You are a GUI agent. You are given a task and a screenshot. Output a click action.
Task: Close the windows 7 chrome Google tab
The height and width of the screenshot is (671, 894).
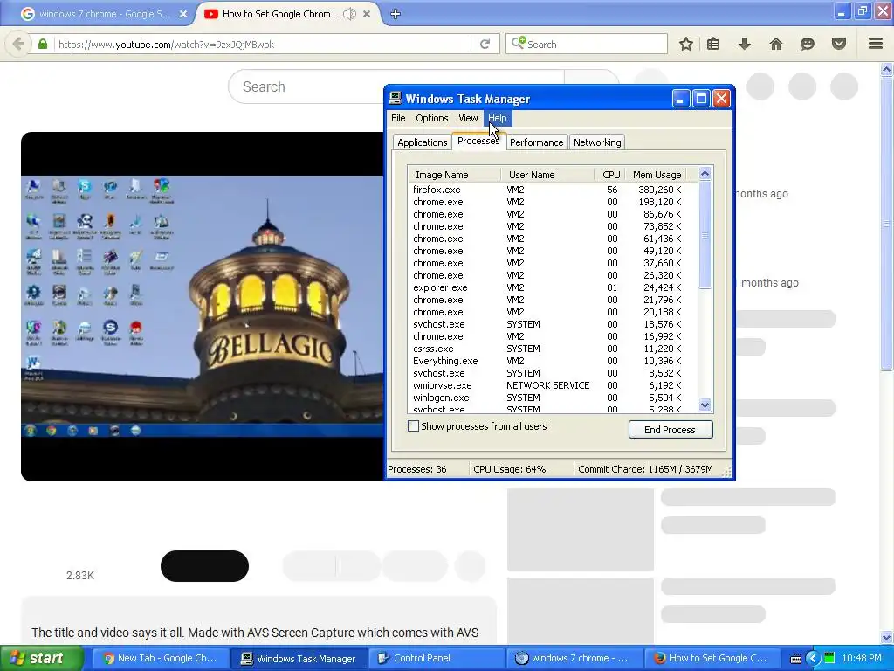tap(183, 14)
